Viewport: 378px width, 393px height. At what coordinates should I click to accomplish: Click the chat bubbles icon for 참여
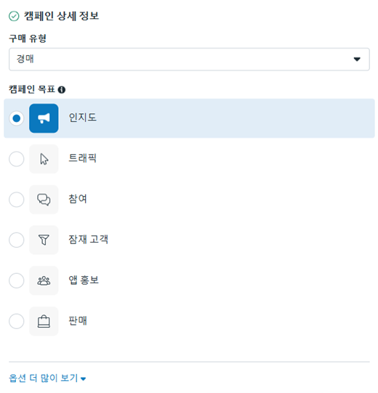pos(44,200)
